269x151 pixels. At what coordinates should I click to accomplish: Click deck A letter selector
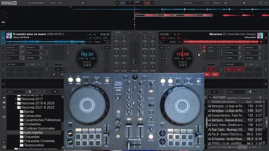(x=3, y=38)
